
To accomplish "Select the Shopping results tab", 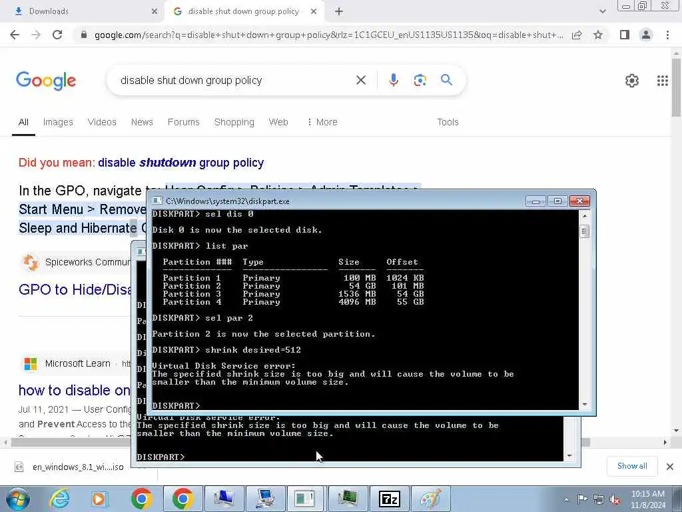I will pyautogui.click(x=234, y=123).
